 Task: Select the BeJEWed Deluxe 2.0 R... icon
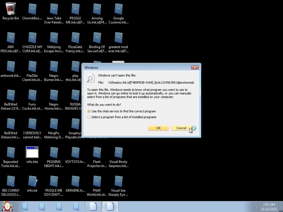click(x=11, y=99)
